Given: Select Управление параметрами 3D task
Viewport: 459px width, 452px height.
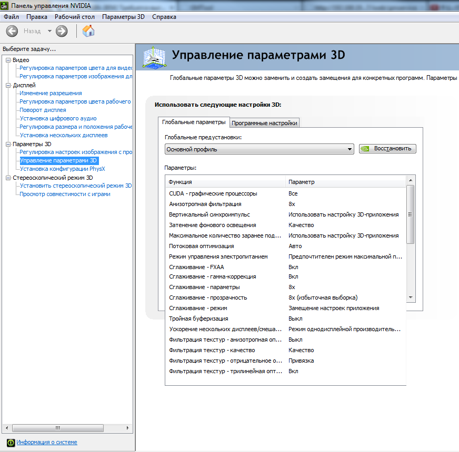Looking at the screenshot, I should [x=58, y=160].
